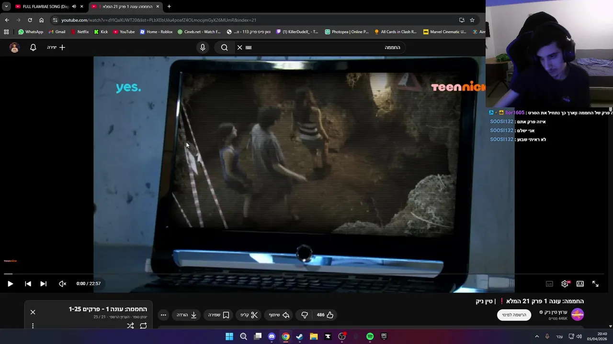Screen dimensions: 613x344
Task: Show hidden system tray icons
Action: coord(537,336)
